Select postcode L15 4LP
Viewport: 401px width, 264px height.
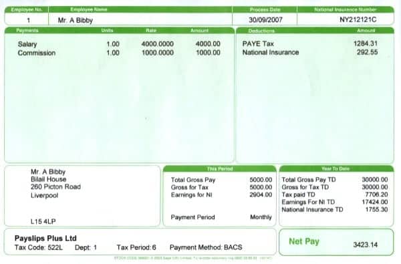coord(43,221)
